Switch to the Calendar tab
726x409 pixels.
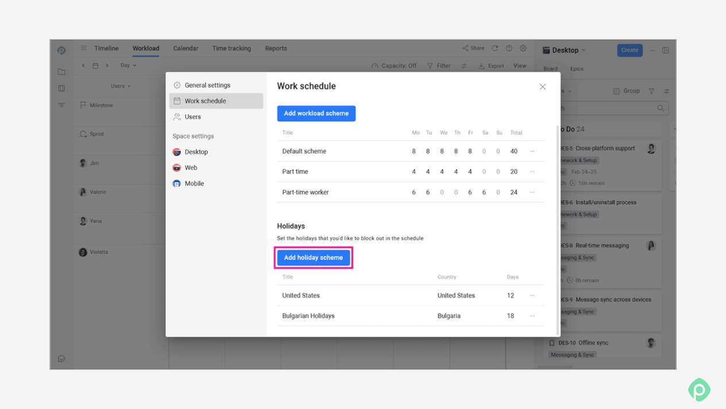tap(186, 48)
